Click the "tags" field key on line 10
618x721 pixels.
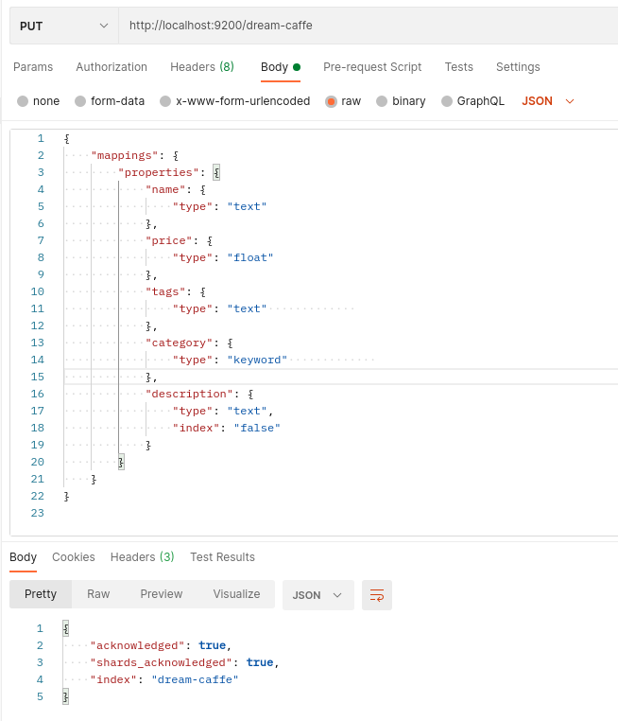pos(165,292)
